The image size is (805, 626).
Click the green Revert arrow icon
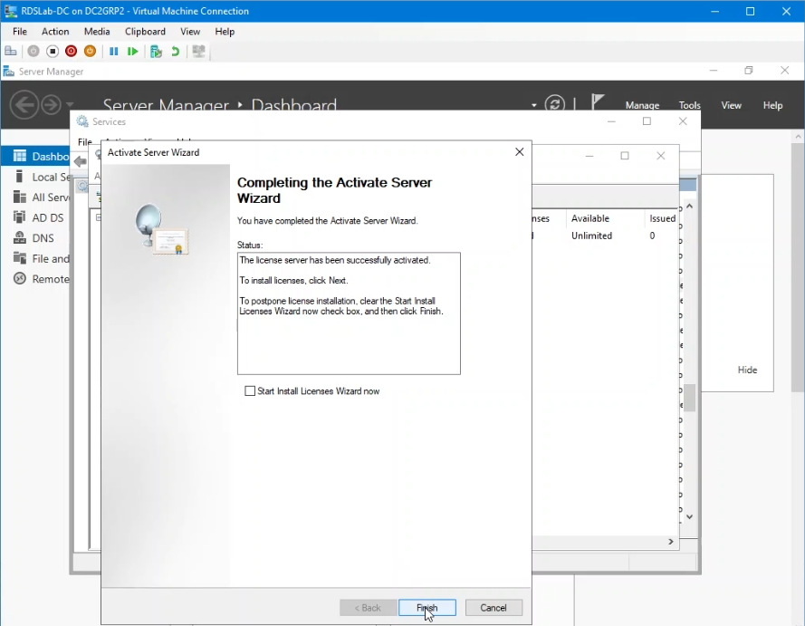[x=175, y=52]
